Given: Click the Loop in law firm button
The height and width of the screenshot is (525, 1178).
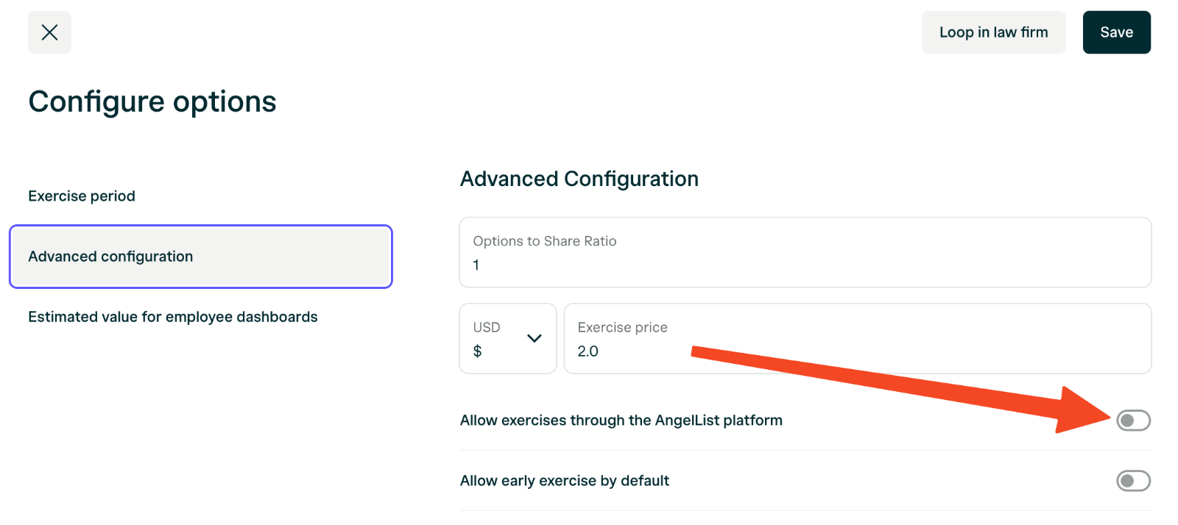Looking at the screenshot, I should tap(993, 32).
